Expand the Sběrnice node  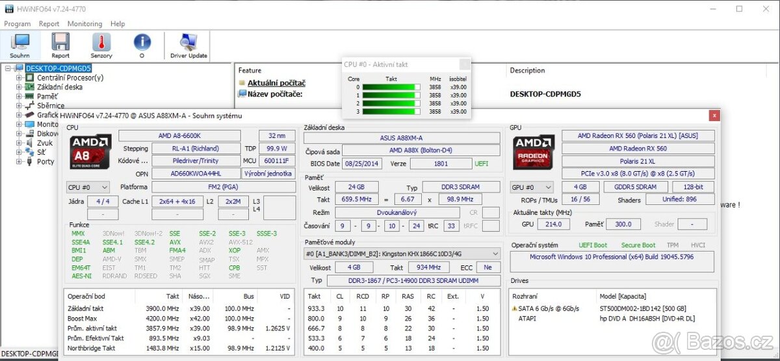tap(19, 105)
